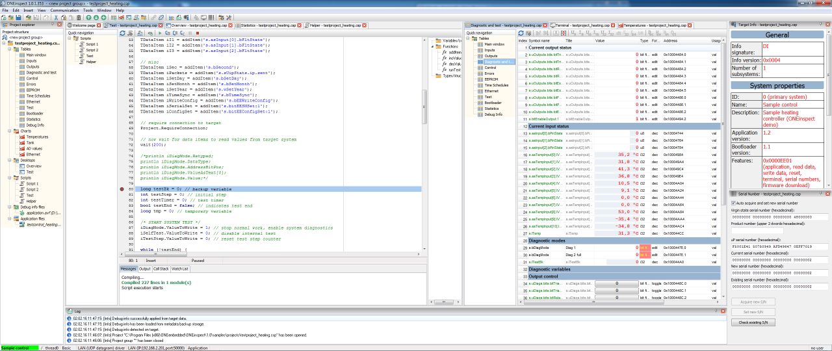The image size is (832, 351).
Task: Select Temperatures chart in Project explorer
Action: 37,137
